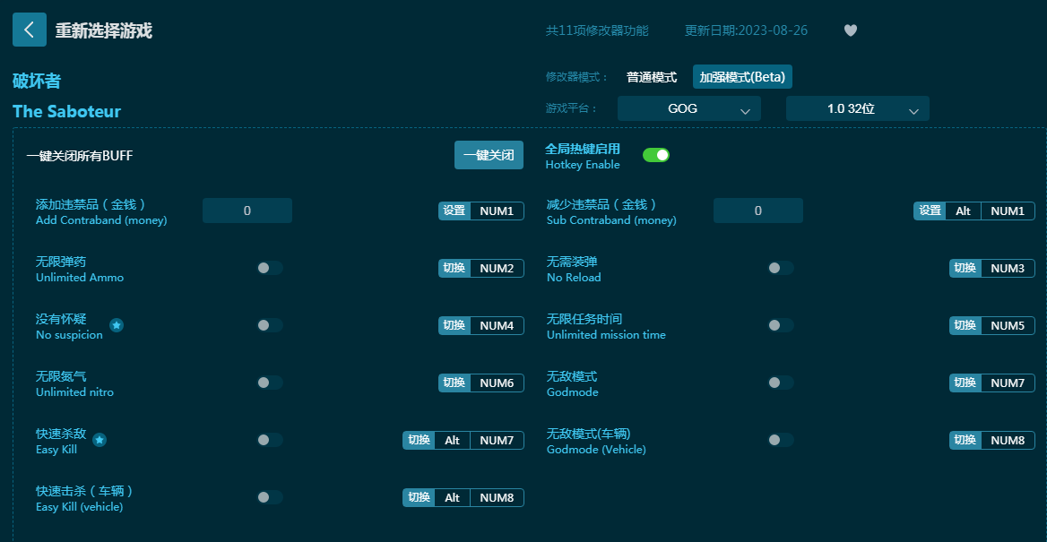Click the NUM6 hotkey for Unlimited nitro
This screenshot has width=1047, height=542.
pyautogui.click(x=498, y=383)
